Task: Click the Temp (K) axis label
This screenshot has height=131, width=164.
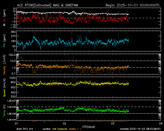Action: 4,110
